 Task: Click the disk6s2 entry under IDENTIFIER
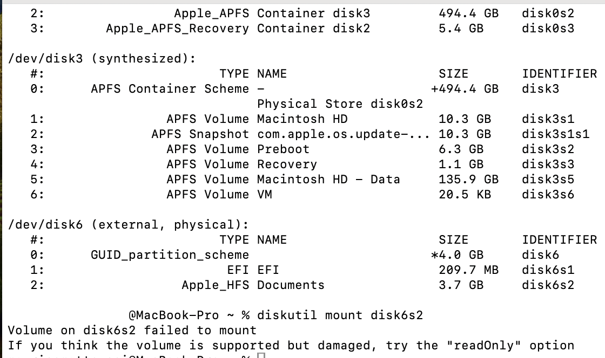click(x=548, y=285)
